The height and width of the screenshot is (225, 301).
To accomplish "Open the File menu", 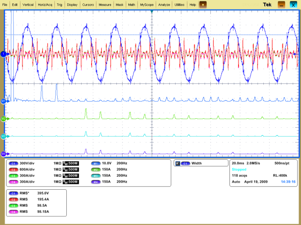I will tap(5, 5).
